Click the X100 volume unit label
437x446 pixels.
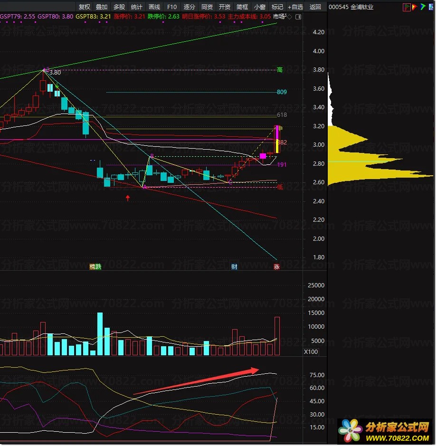click(311, 352)
